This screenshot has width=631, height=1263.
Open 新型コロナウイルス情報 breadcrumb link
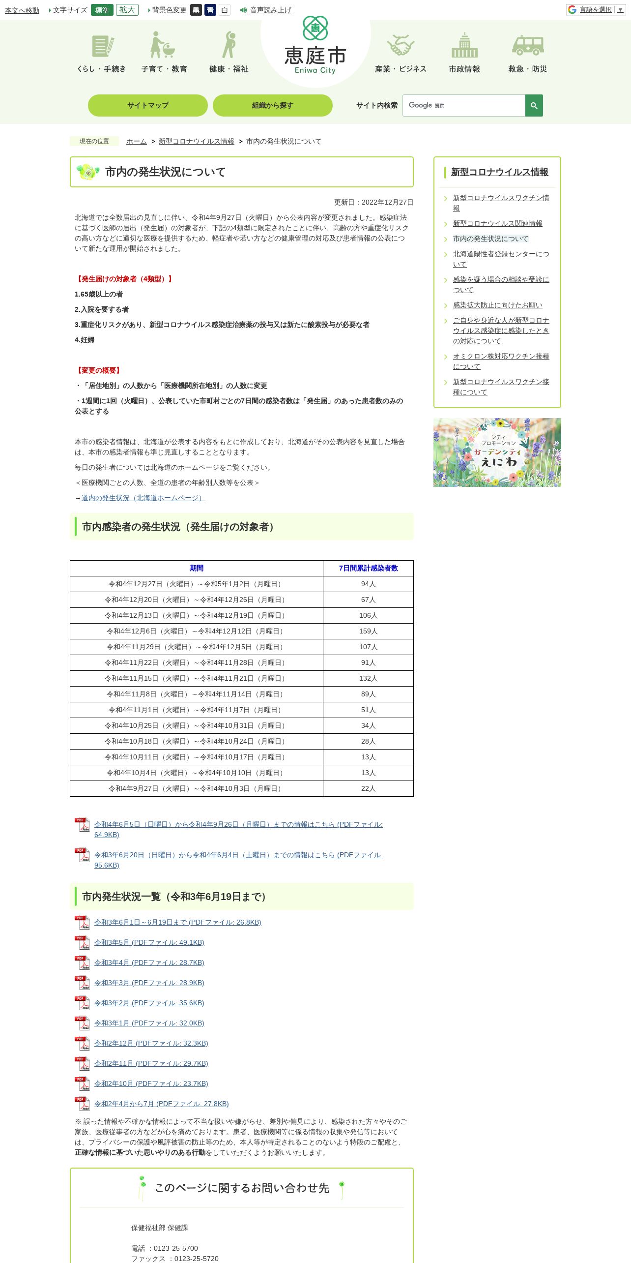(197, 141)
